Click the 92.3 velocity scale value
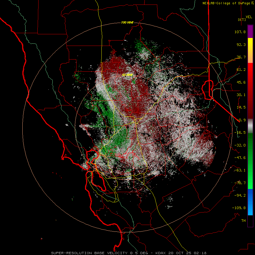 pos(241,44)
